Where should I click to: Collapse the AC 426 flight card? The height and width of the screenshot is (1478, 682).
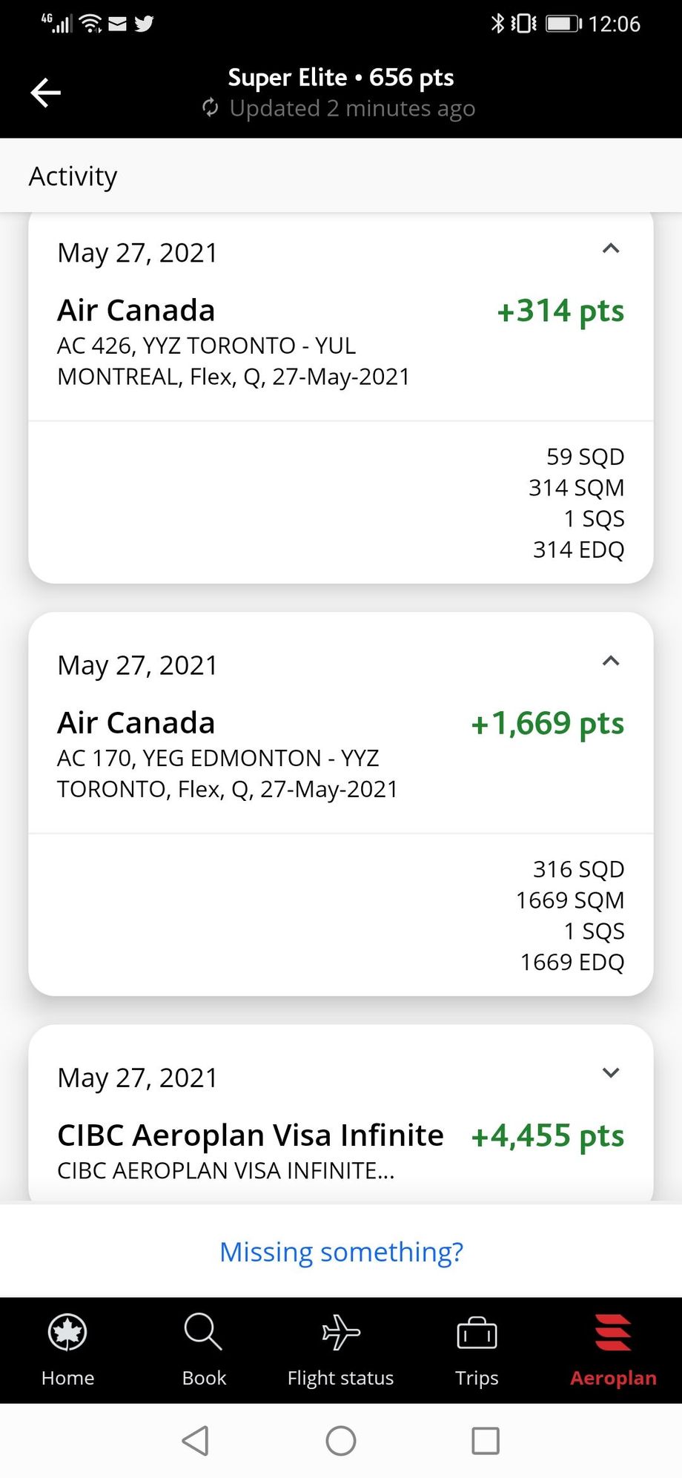coord(611,248)
